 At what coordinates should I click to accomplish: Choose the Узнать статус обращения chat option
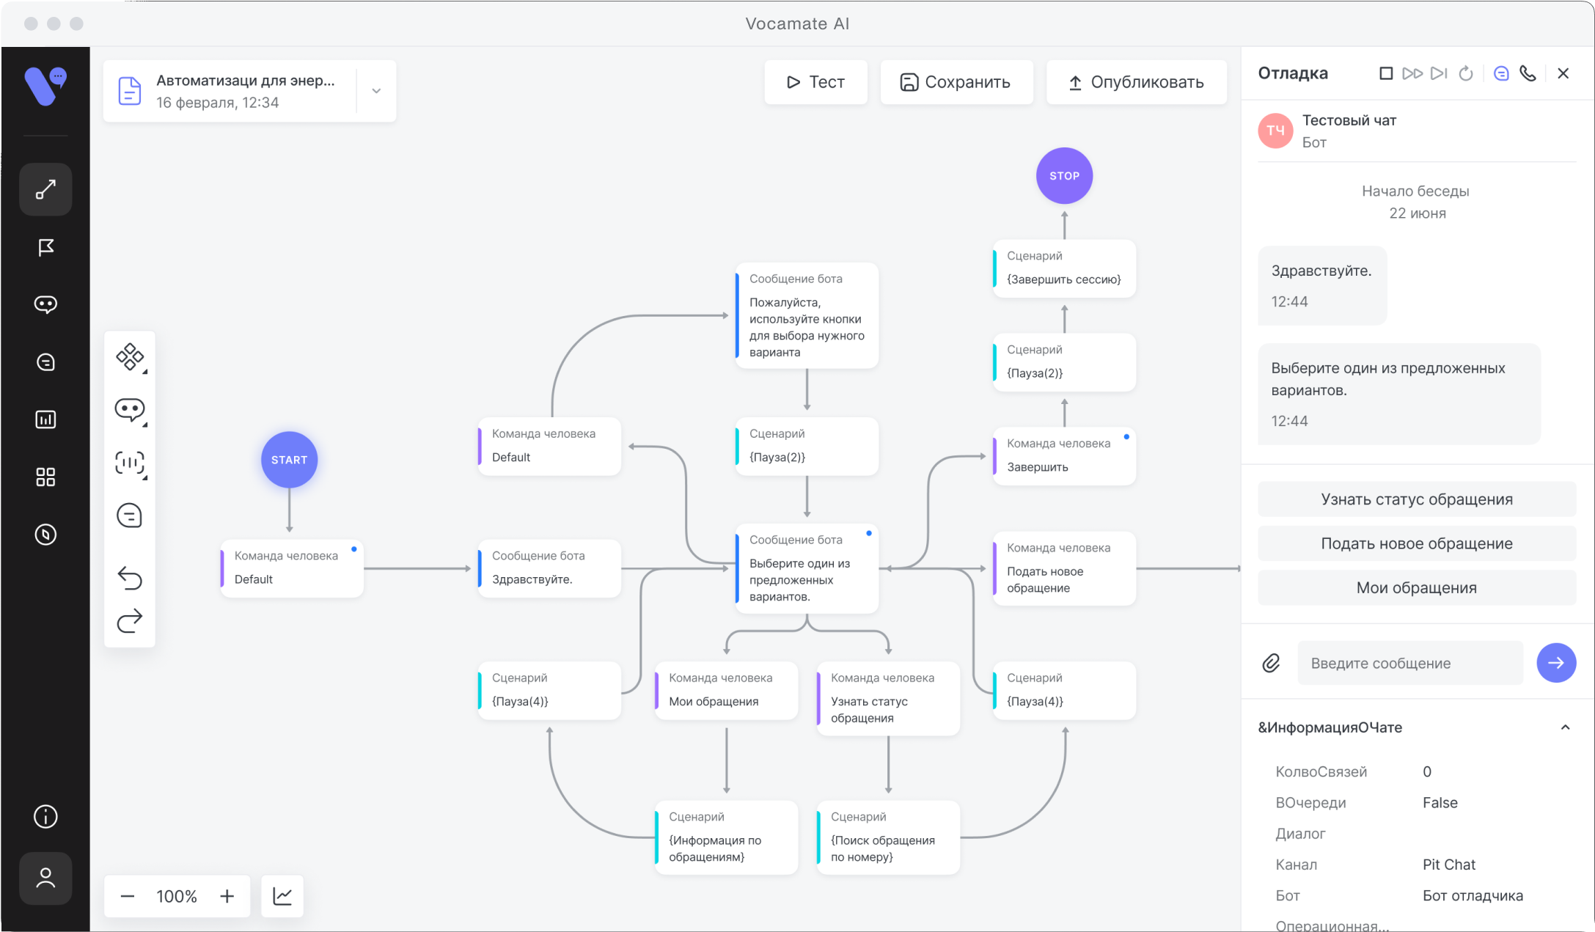click(1416, 499)
